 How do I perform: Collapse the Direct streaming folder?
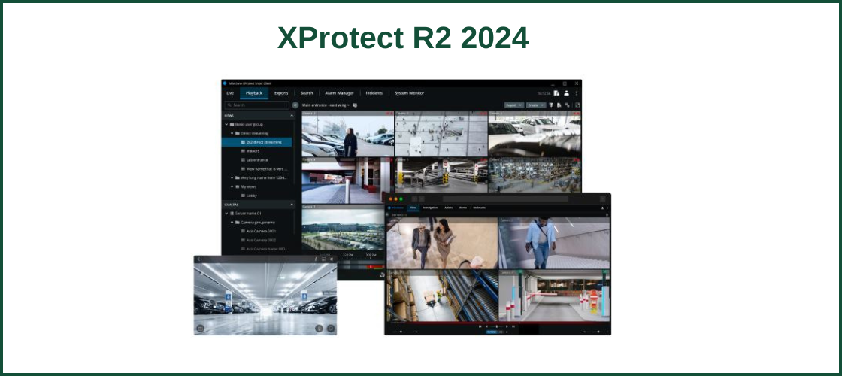[232, 133]
